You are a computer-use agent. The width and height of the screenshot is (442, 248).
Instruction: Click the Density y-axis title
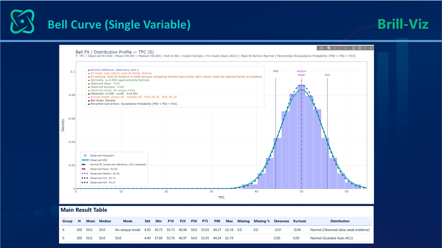63,125
